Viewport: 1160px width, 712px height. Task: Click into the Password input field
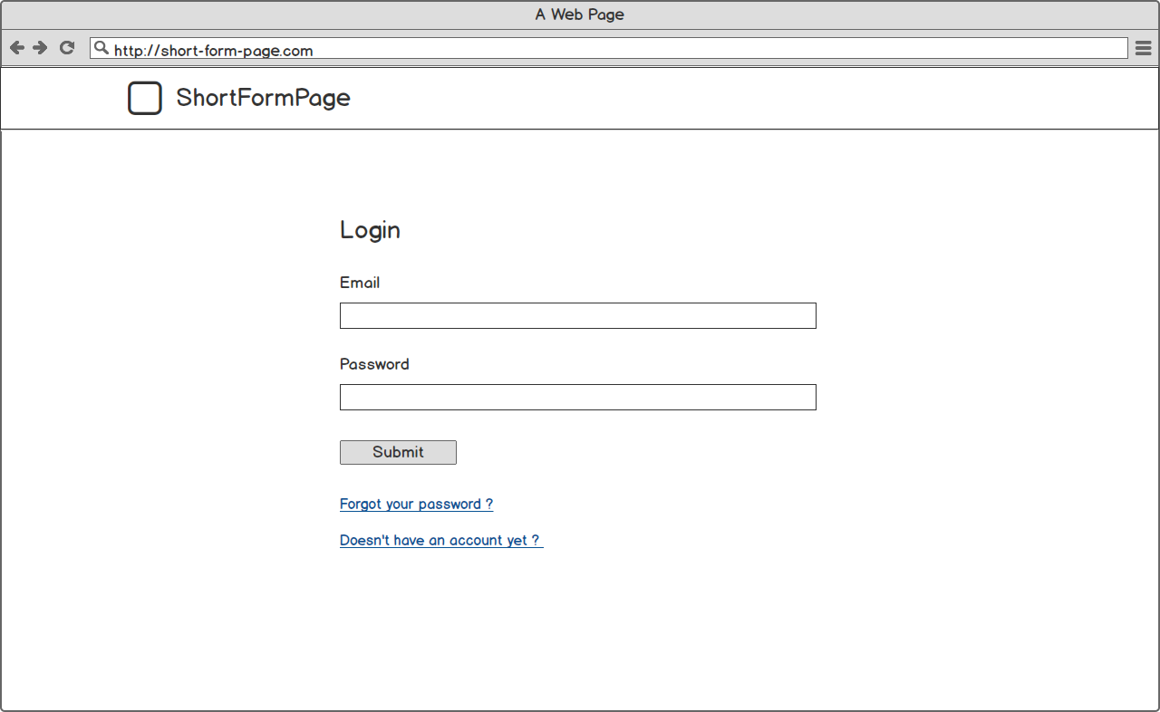pyautogui.click(x=577, y=397)
